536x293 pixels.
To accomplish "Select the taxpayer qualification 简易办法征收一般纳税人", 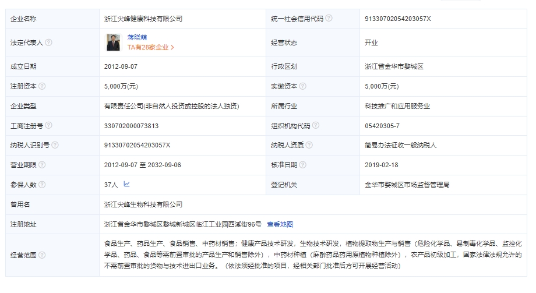I will [400, 145].
